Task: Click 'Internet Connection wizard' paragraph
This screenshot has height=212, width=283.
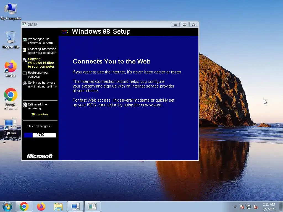Action: tap(124, 86)
